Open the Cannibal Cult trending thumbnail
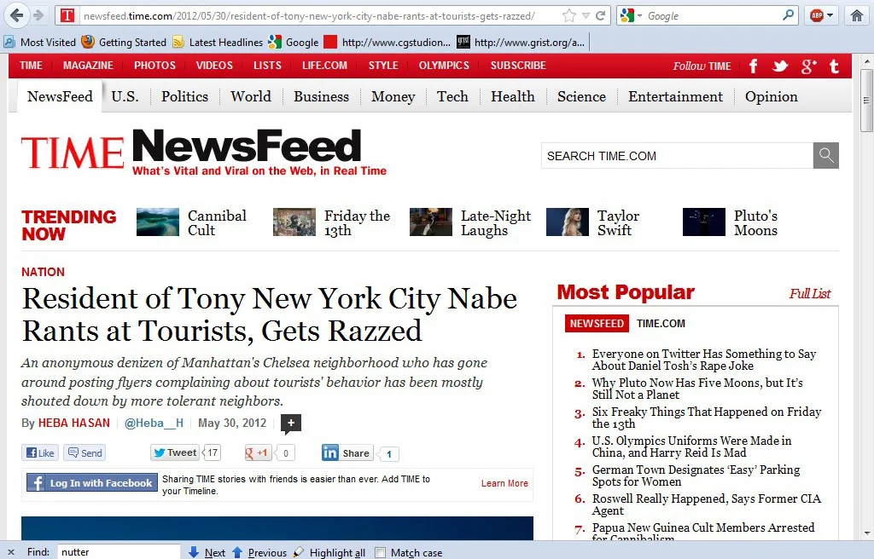The width and height of the screenshot is (874, 559). coord(158,222)
